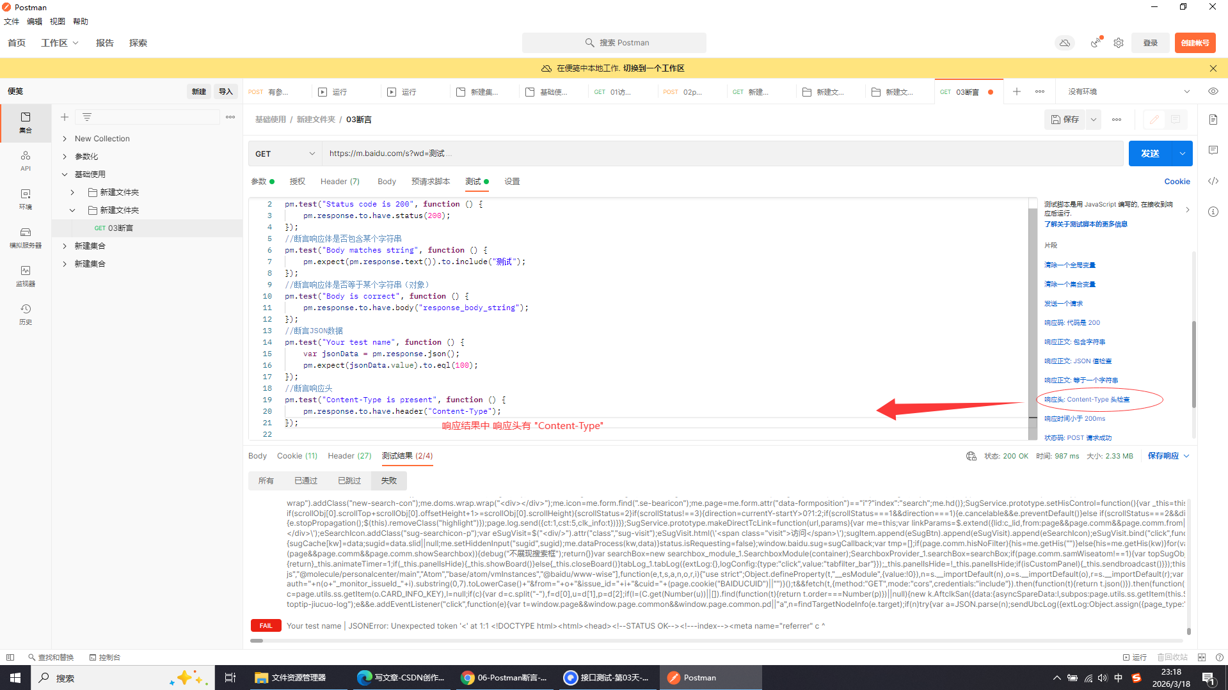Viewport: 1228px width, 690px height.
Task: Collapse the snippets panel chevron
Action: coord(1188,210)
